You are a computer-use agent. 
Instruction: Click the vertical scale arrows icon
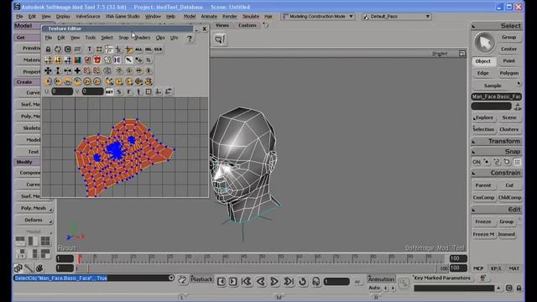(58, 70)
